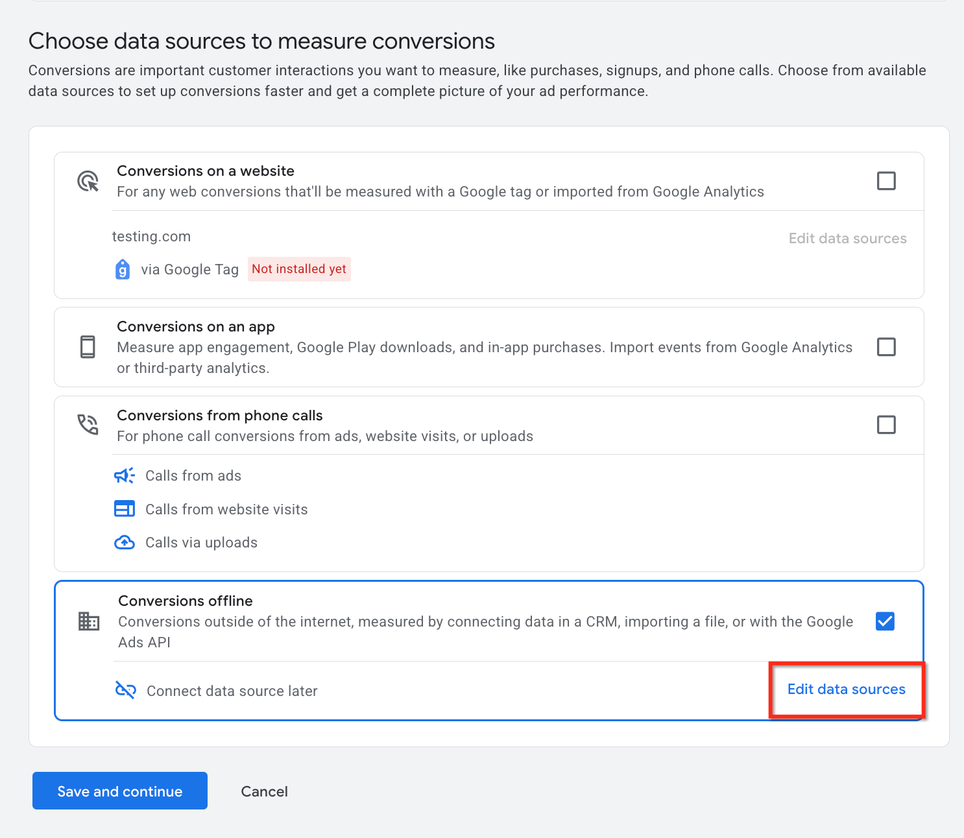Open Edit data sources for offline conversions

(x=846, y=689)
